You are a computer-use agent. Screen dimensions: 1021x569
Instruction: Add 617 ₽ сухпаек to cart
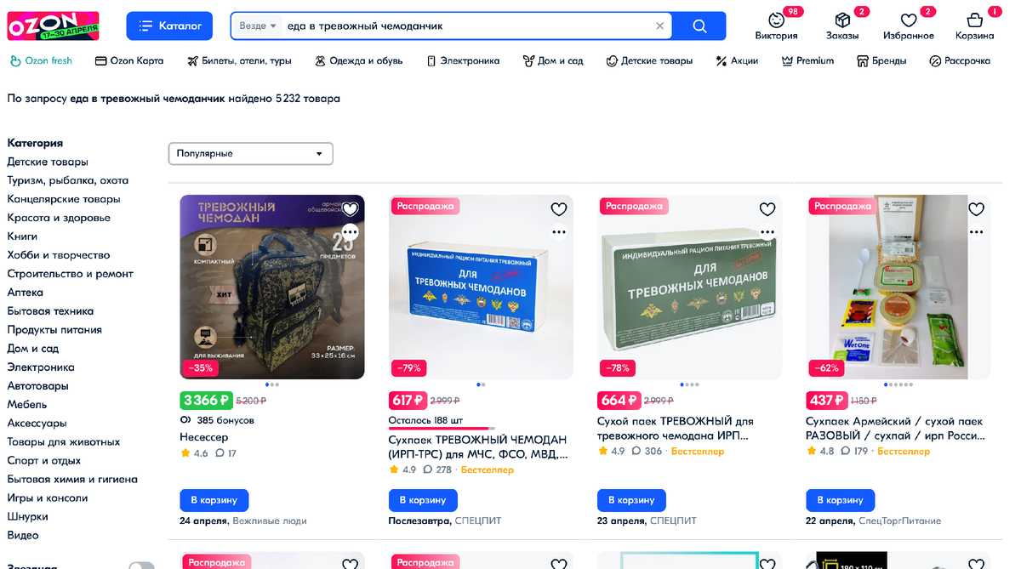(423, 500)
